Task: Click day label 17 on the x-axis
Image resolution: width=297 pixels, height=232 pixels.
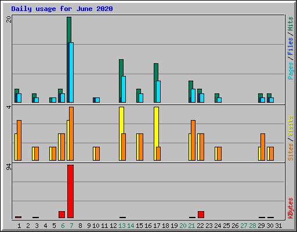Action: point(157,226)
